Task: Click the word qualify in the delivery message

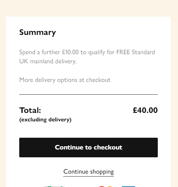Action: pyautogui.click(x=96, y=53)
